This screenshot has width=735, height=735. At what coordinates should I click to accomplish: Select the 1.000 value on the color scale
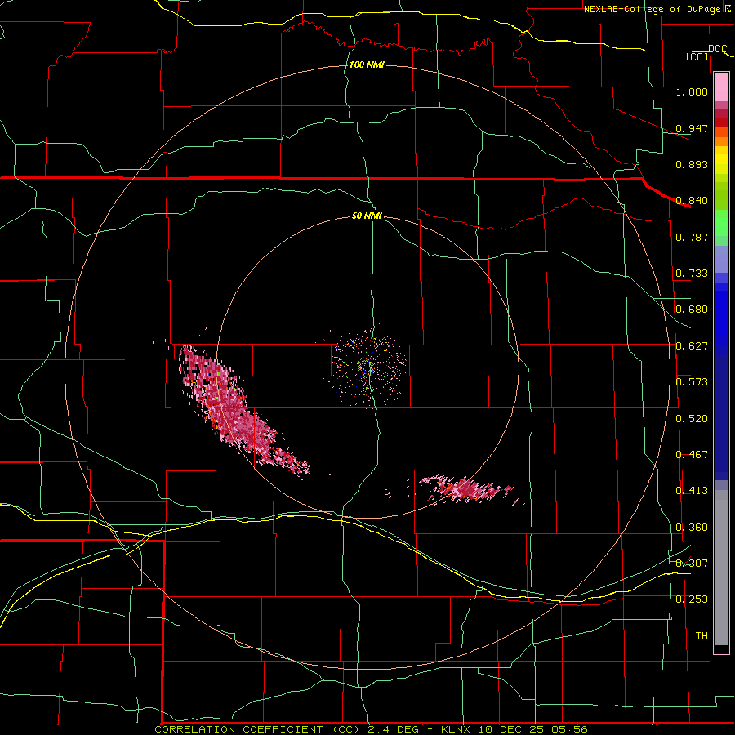(692, 91)
